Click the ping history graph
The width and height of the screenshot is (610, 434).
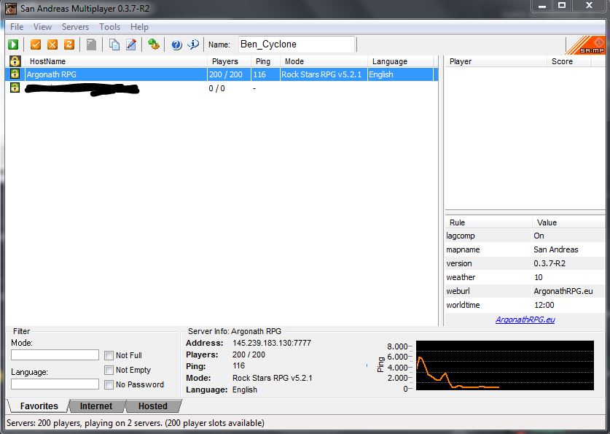pos(505,365)
